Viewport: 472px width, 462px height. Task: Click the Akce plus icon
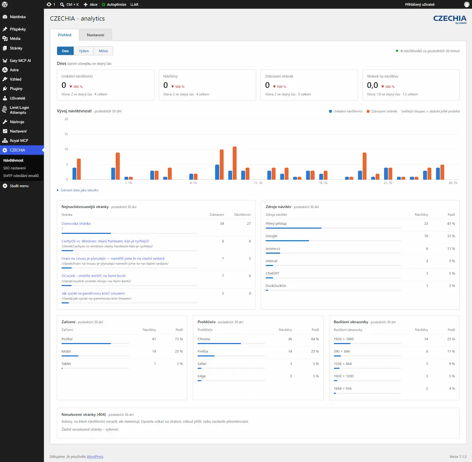click(85, 5)
